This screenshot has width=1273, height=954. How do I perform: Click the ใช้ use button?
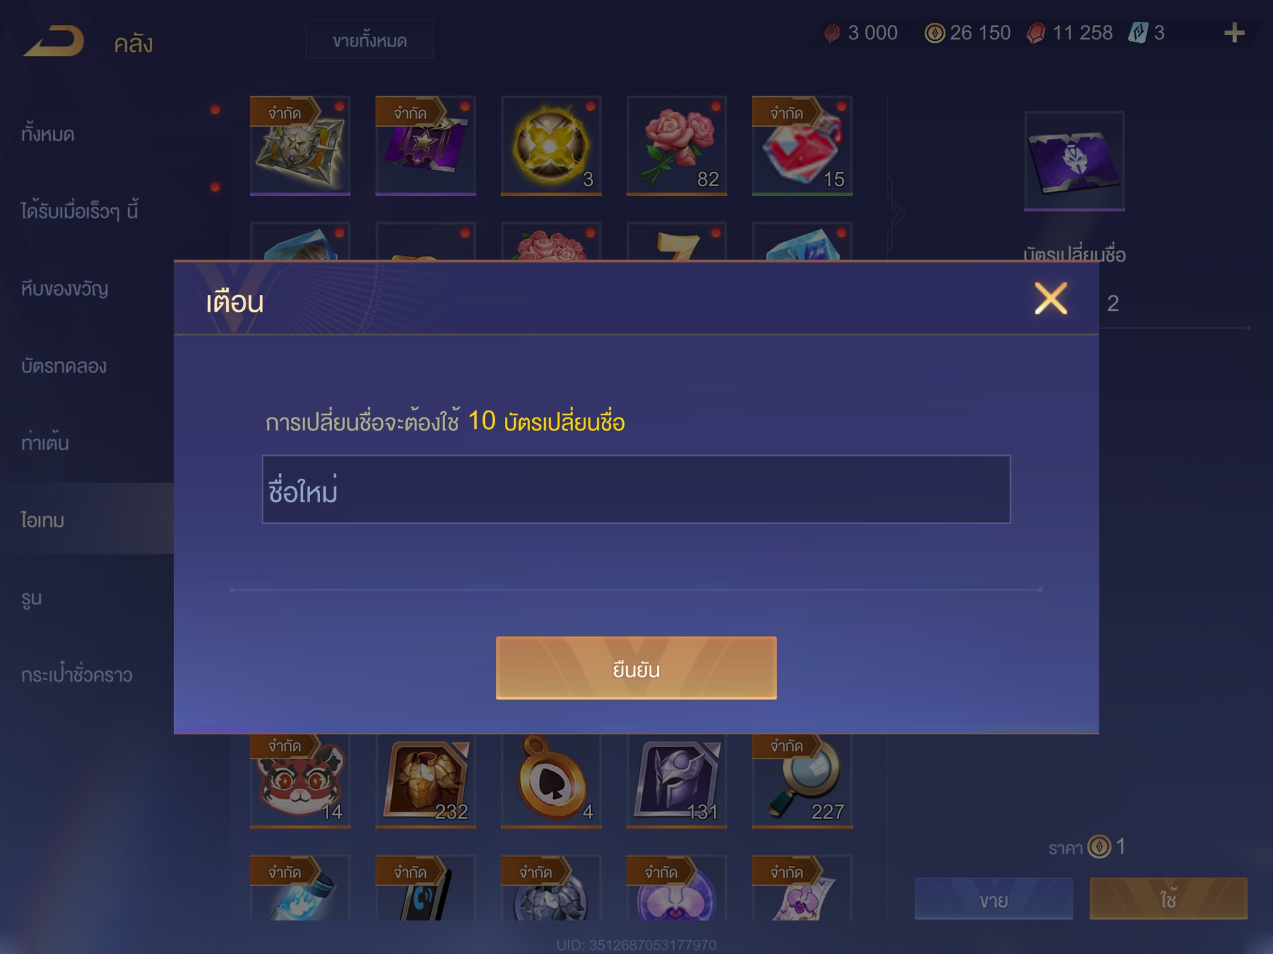1168,899
